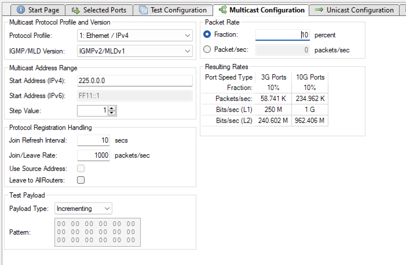This screenshot has height=265, width=406.
Task: Click the Selected Ports tab icon
Action: 76,10
